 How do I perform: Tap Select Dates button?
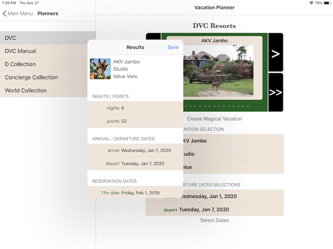[214, 220]
